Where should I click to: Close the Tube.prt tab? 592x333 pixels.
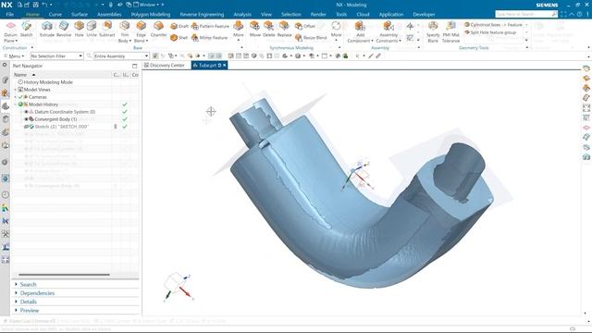(224, 66)
